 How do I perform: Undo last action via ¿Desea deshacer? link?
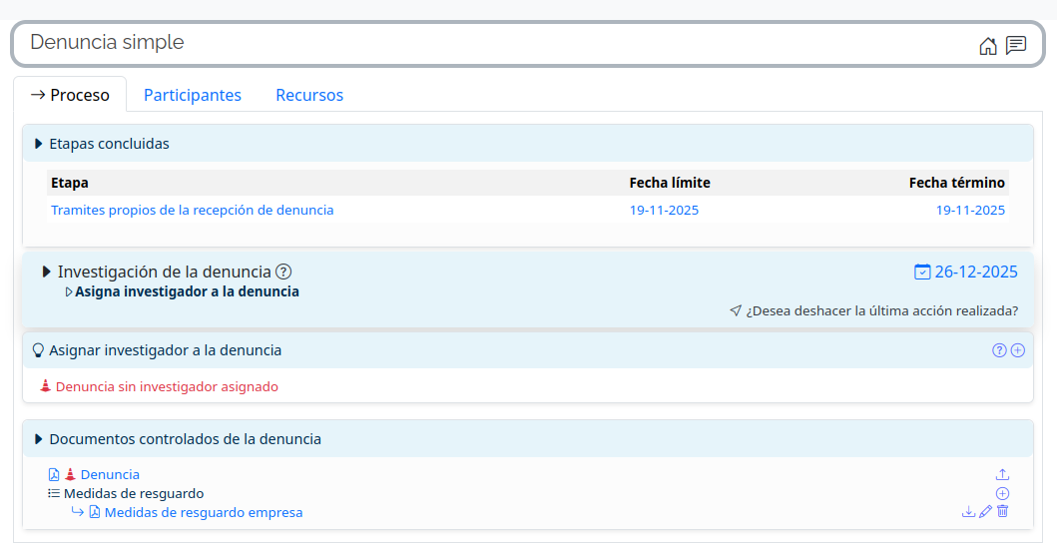point(881,310)
